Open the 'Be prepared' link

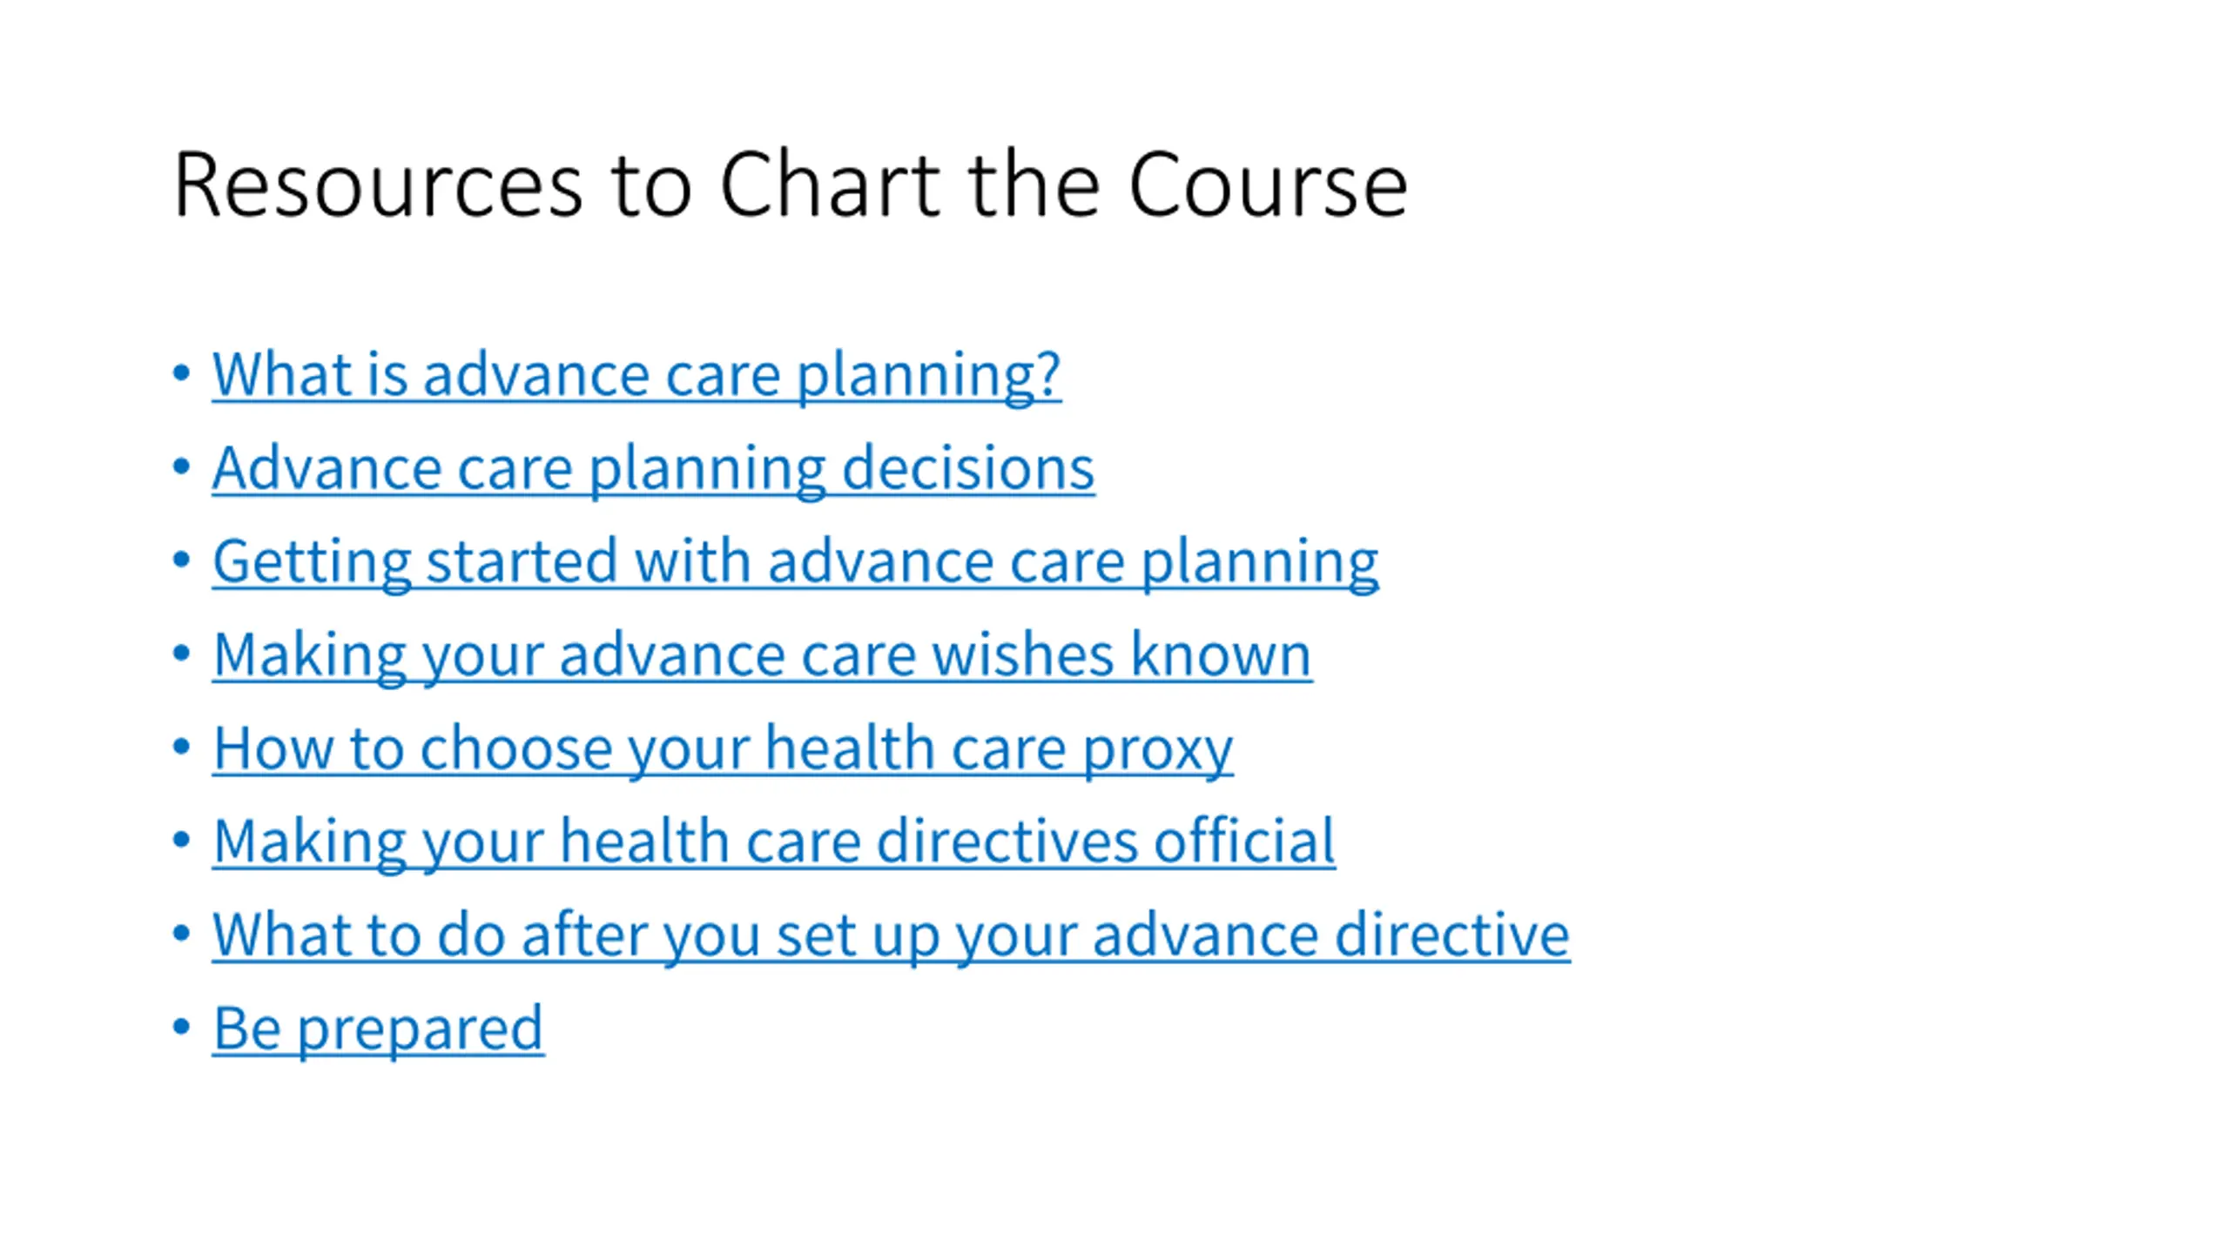(x=378, y=1029)
